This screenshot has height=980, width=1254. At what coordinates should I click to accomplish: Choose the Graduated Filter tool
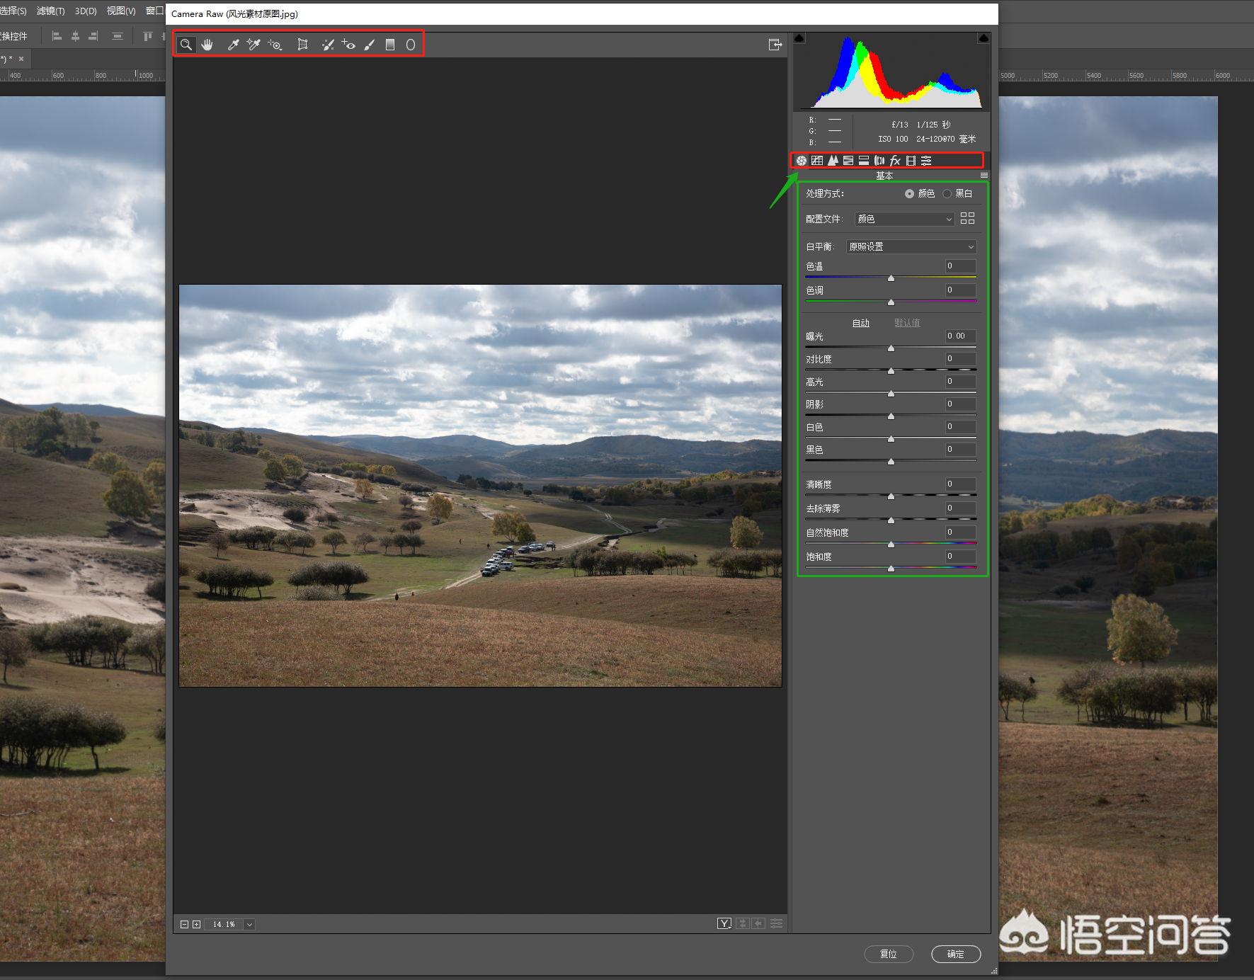tap(389, 45)
